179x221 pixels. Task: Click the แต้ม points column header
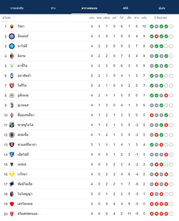[x=144, y=18]
